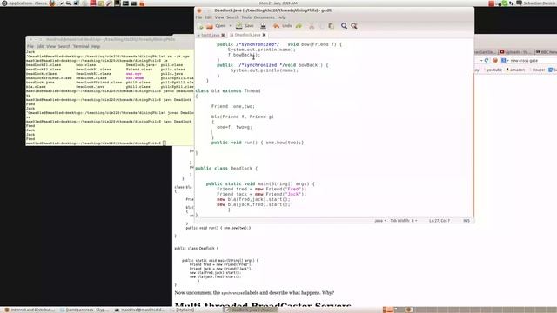557x313 pixels.
Task: Open the search engine dropdown in browser
Action: point(505,61)
